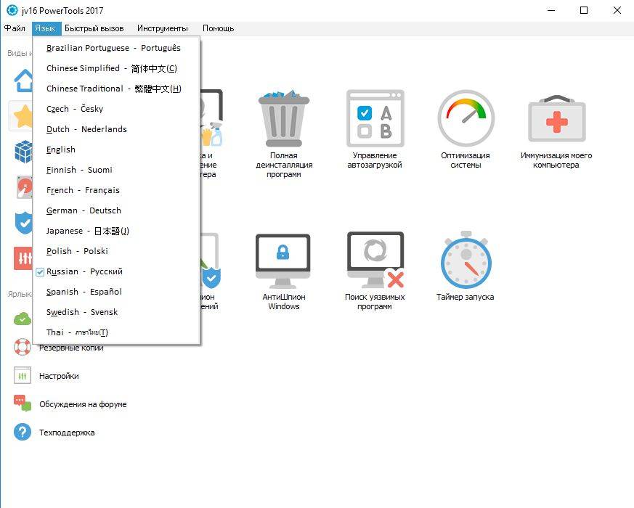The height and width of the screenshot is (508, 634).
Task: Open the Инструменты menu
Action: click(x=163, y=28)
